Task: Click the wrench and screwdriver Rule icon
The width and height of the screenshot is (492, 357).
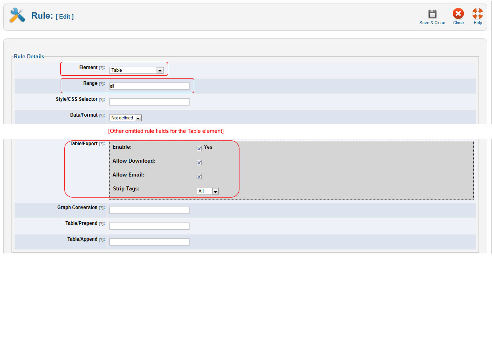Action: click(x=17, y=15)
